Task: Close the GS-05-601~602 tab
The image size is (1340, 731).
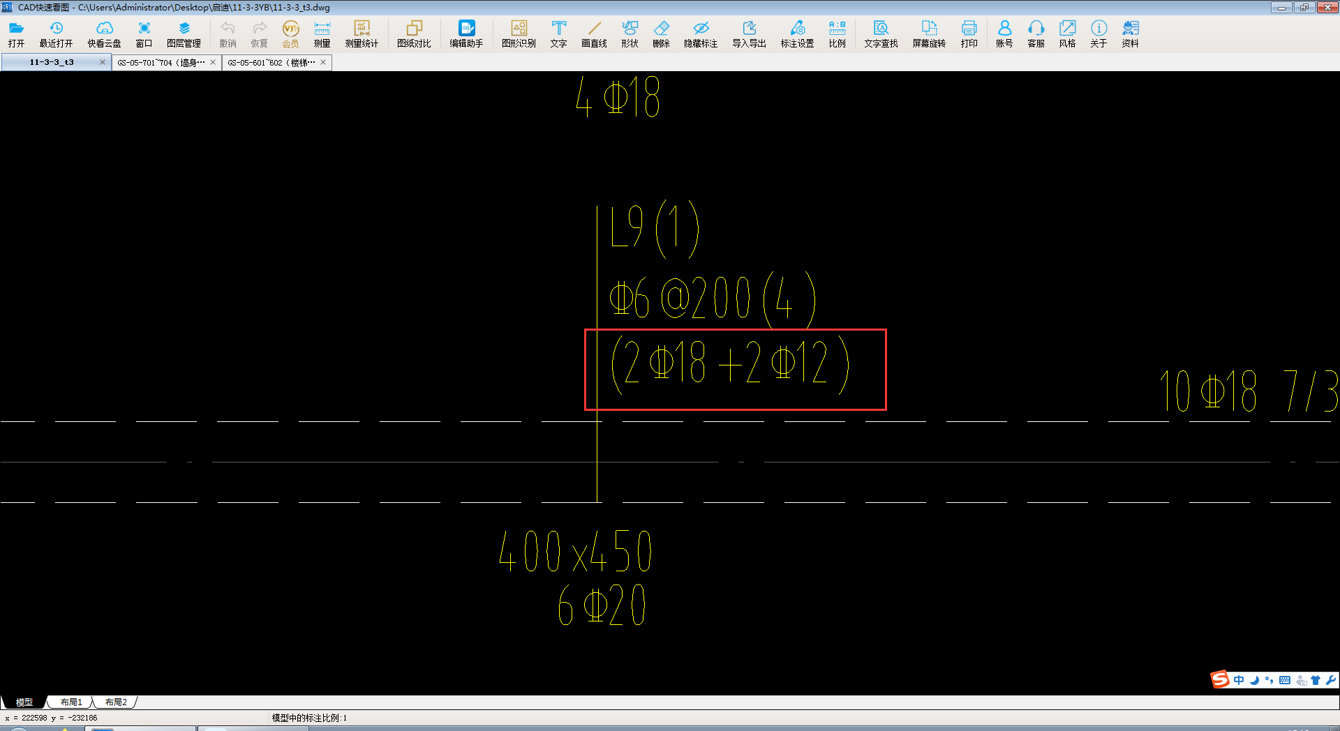Action: point(323,62)
